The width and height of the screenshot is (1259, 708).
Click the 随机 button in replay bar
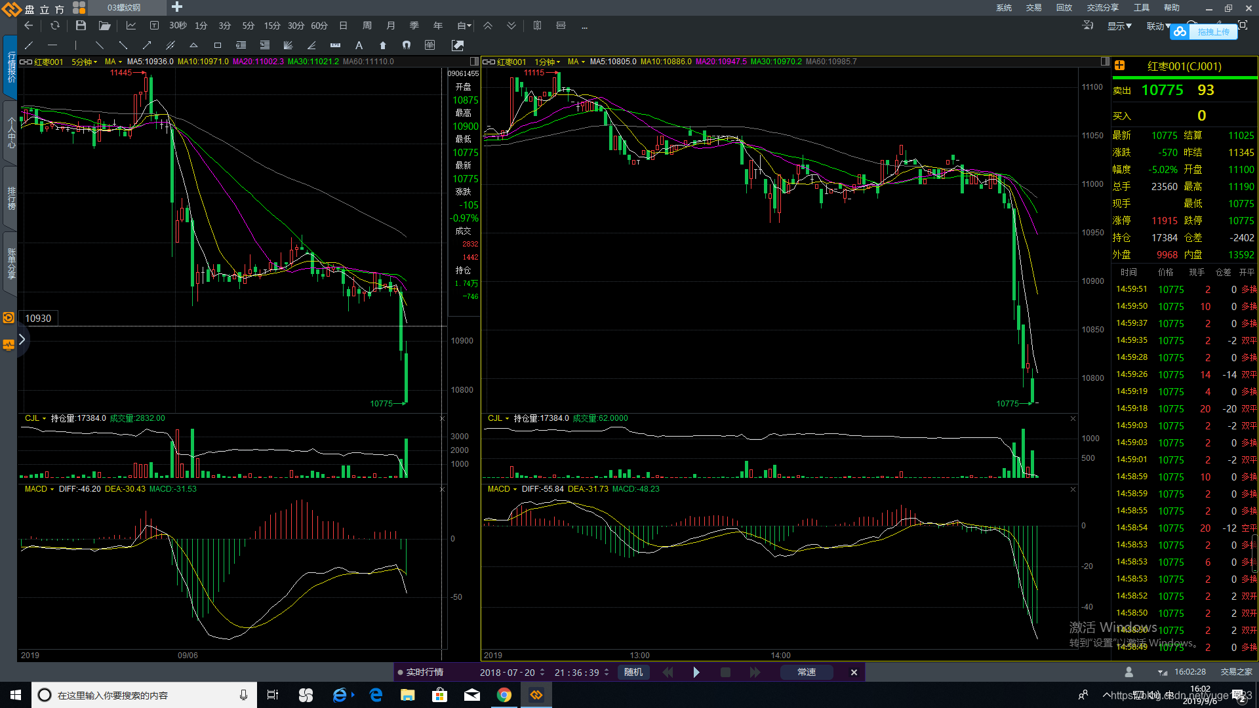633,672
